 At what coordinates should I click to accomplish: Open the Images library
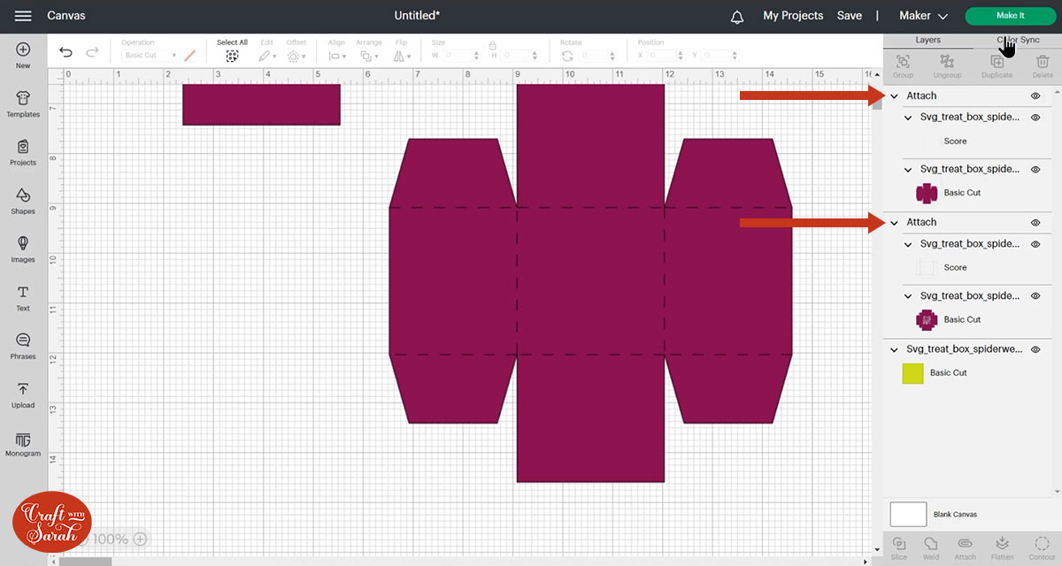click(23, 249)
